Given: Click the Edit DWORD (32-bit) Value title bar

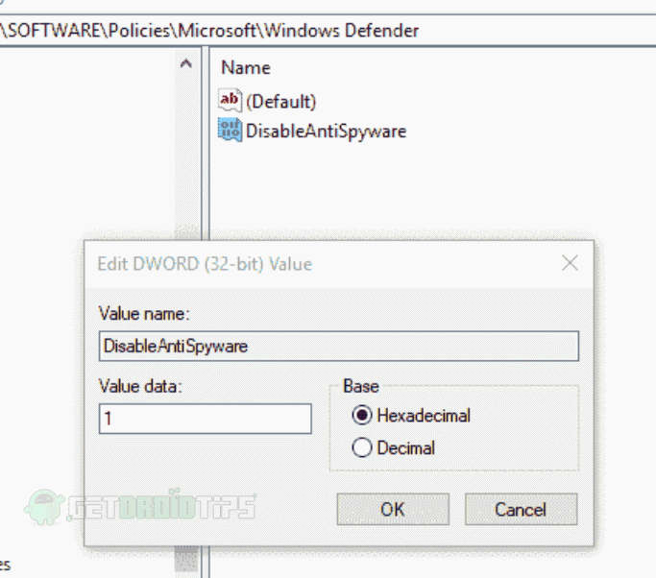Looking at the screenshot, I should [x=288, y=263].
